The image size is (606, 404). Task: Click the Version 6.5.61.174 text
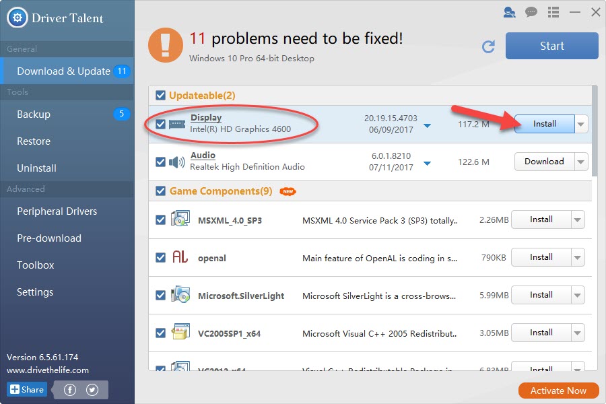[x=42, y=358]
